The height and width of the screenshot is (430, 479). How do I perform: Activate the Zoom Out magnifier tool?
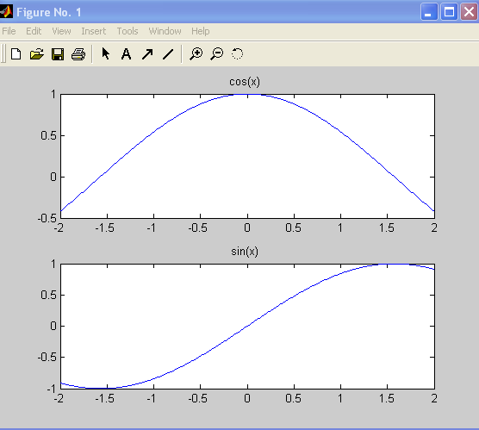coord(217,53)
